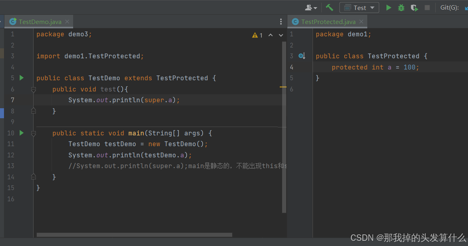Close the TestProtected.java tab
Screen dimensions: 468x246
361,22
